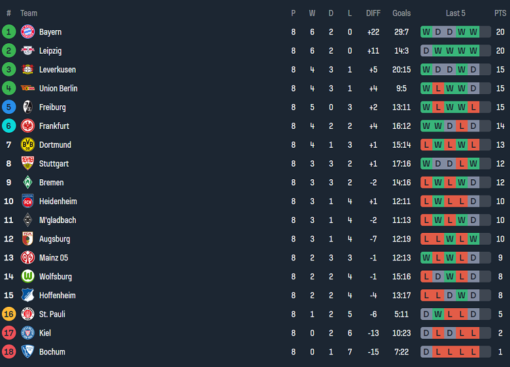Click the Wolfsburg club logo

[27, 277]
